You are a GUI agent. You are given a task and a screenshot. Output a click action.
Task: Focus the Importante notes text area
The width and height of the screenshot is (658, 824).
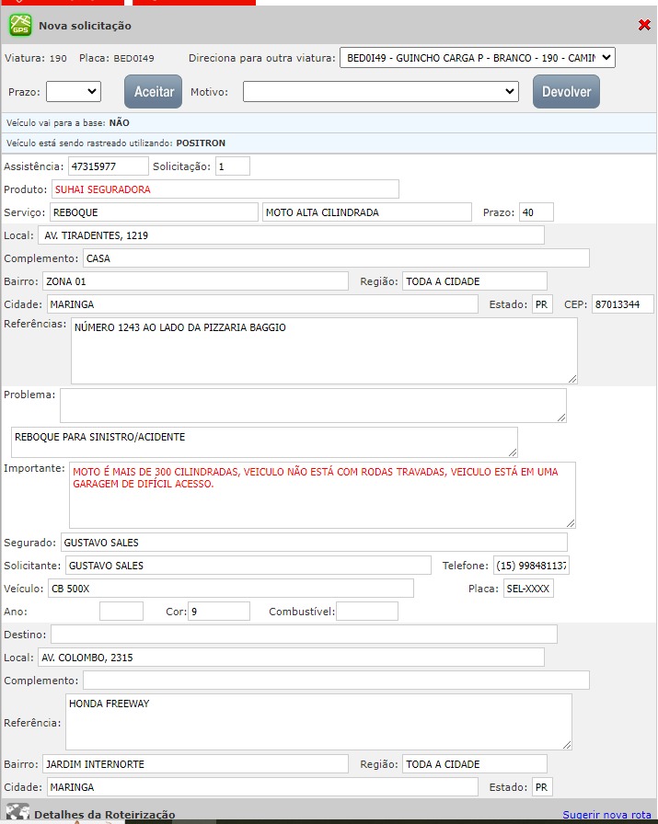(x=322, y=495)
